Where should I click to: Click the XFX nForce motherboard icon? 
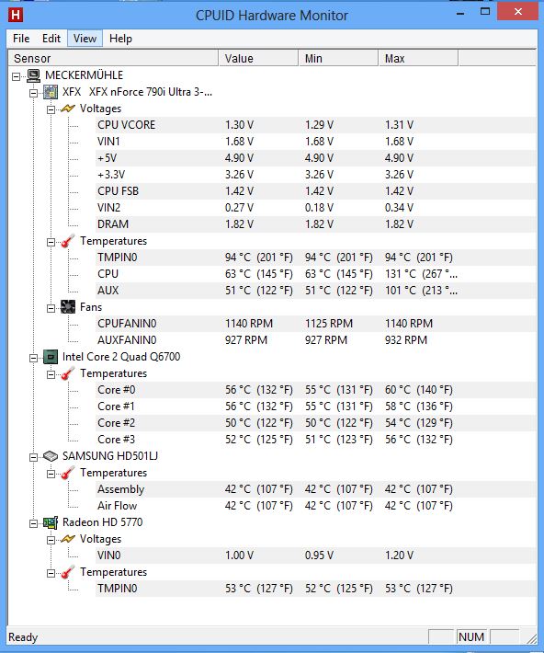pos(51,92)
